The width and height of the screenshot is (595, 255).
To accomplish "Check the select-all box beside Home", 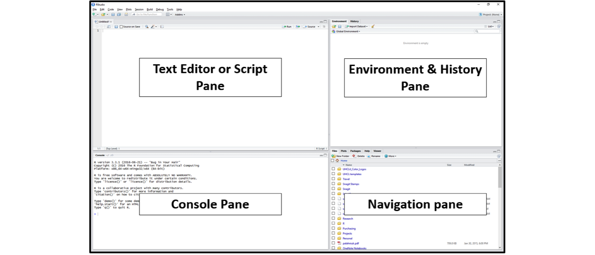I will [332, 161].
